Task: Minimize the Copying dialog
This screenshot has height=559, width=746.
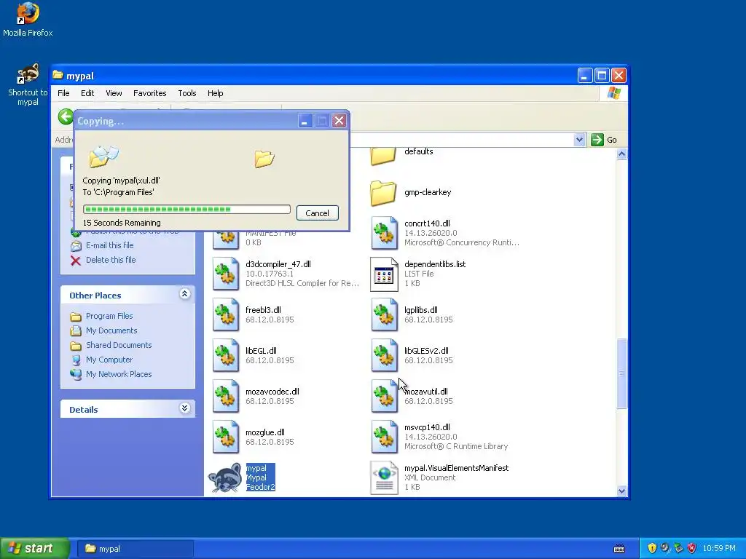Action: [x=305, y=121]
